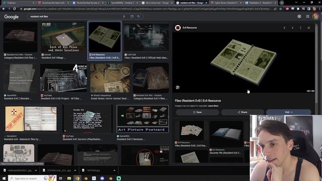The width and height of the screenshot is (322, 181).
Task: Open Resident Evil Village List of All Files thumbnail
Action: (63, 37)
